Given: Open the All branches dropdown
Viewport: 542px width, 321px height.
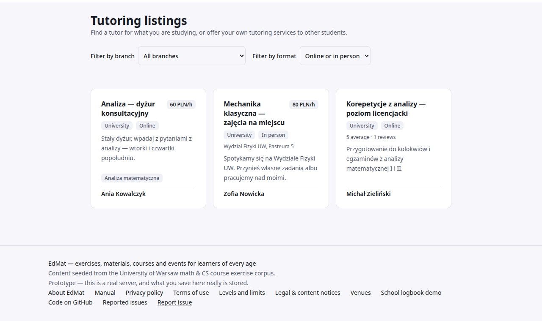Looking at the screenshot, I should point(192,56).
